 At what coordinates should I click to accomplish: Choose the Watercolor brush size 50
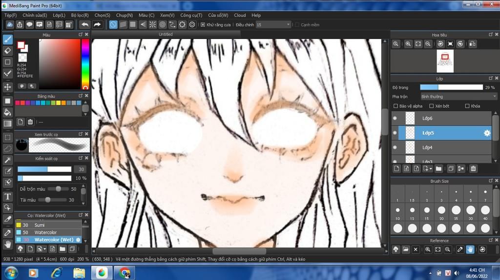48,232
